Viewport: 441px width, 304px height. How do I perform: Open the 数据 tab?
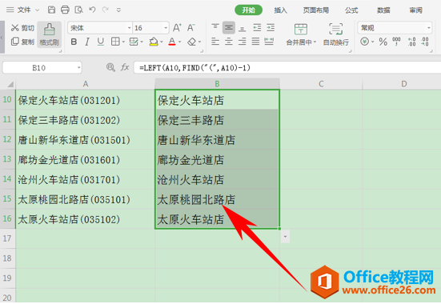pyautogui.click(x=383, y=10)
